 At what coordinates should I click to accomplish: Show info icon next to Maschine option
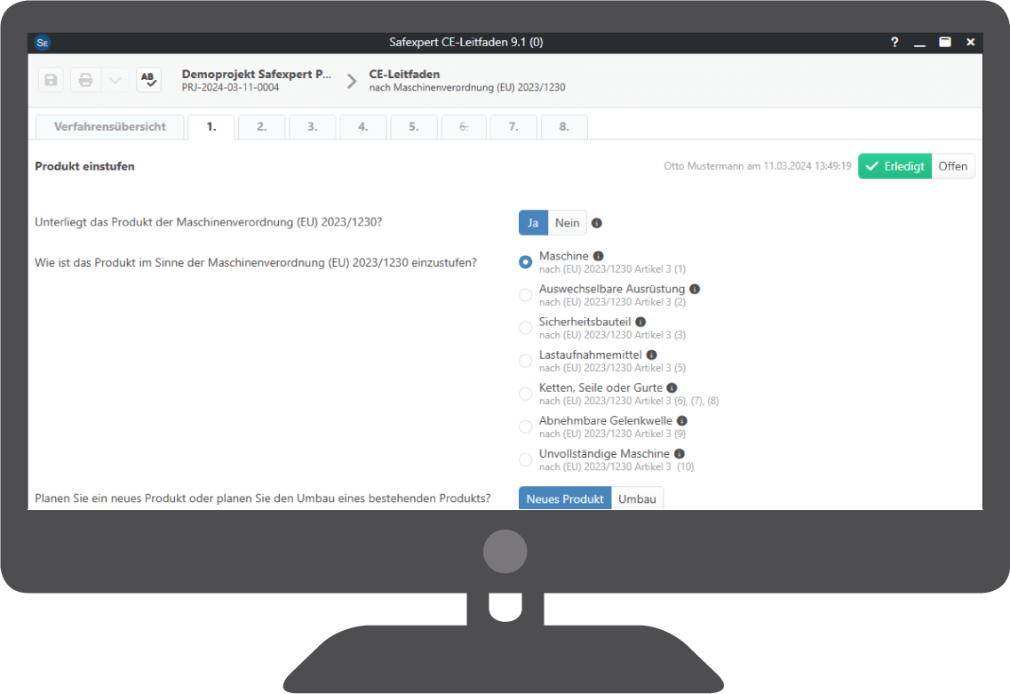598,256
